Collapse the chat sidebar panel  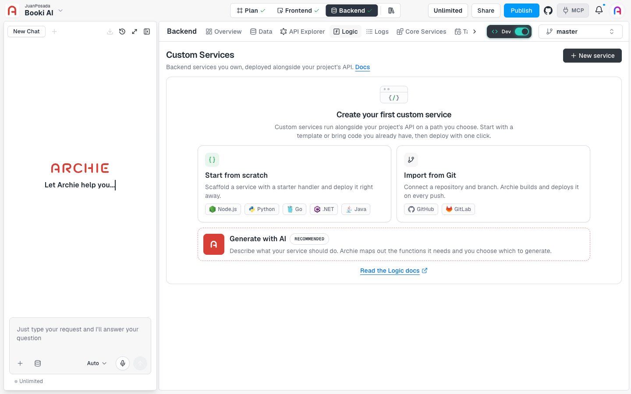click(x=147, y=32)
